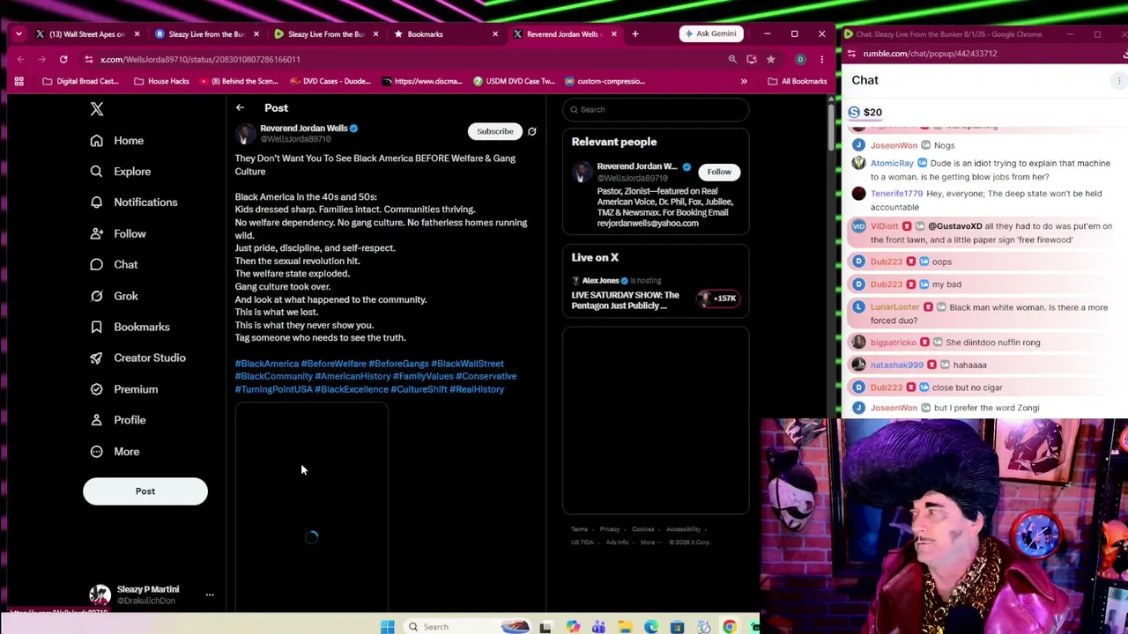Open the DVD Cases bookmark
This screenshot has width=1128, height=634.
click(x=330, y=81)
